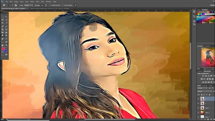Add a layer mask
The height and width of the screenshot is (121, 215).
(208, 120)
